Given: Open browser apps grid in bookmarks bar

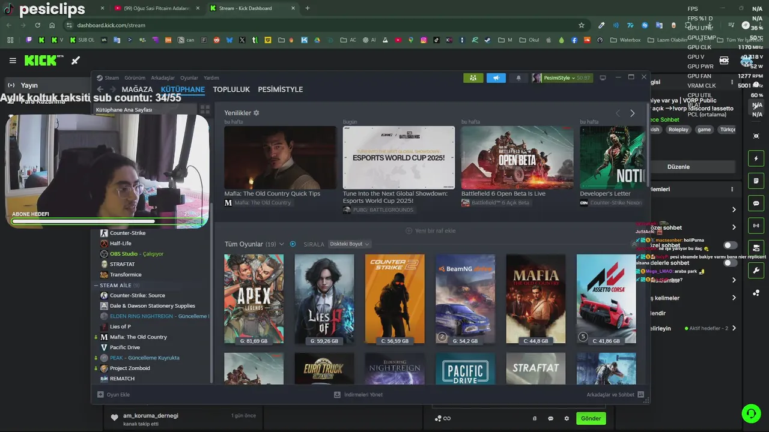Looking at the screenshot, I should point(10,40).
